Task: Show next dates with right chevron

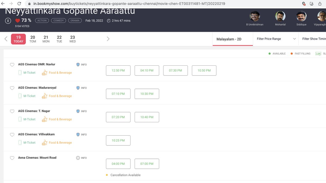Action: 108,39
